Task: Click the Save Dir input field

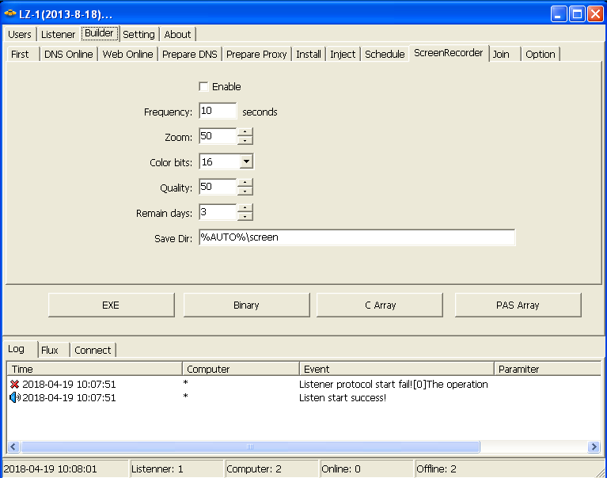Action: 356,237
